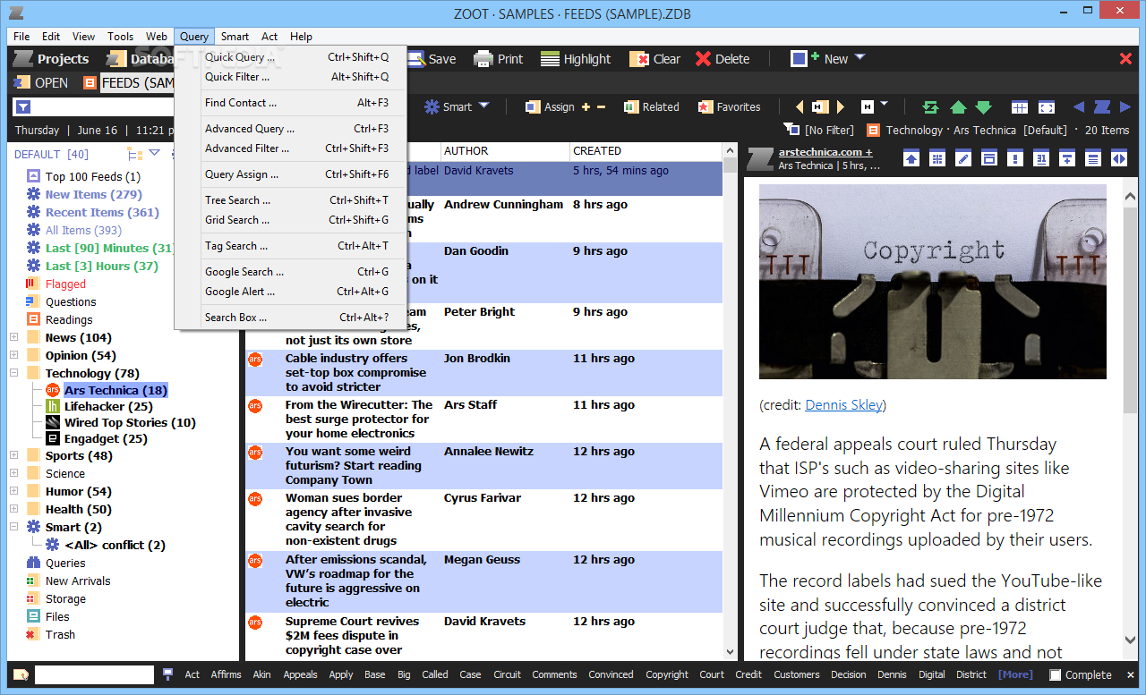Click the tag entry field at bottom

click(94, 675)
